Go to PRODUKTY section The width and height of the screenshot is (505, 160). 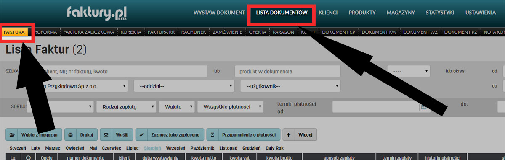point(362,13)
